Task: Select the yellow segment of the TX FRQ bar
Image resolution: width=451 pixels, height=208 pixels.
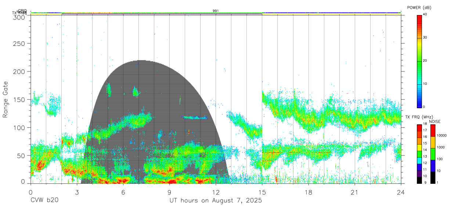Action: pyautogui.click(x=419, y=147)
